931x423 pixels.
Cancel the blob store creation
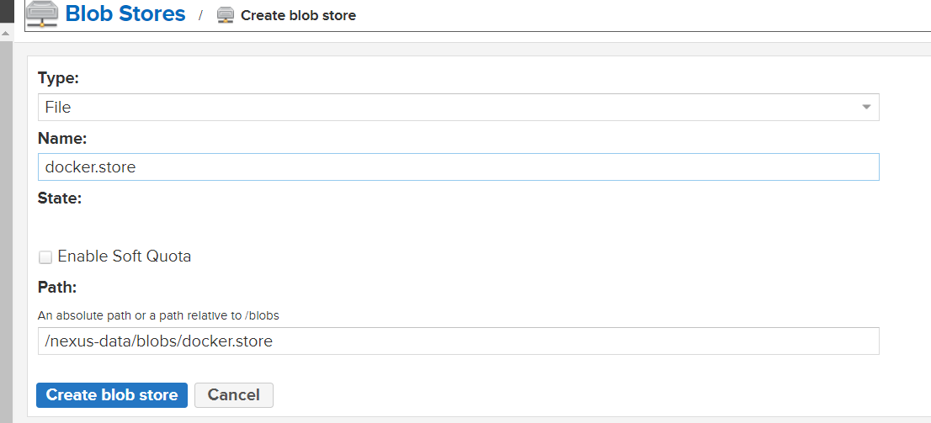[x=234, y=395]
